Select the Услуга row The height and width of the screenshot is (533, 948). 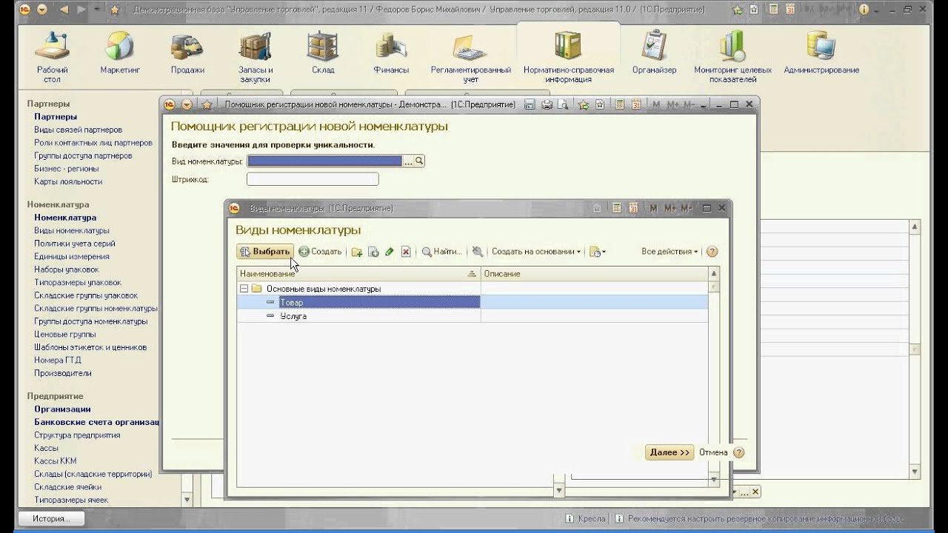(x=473, y=316)
